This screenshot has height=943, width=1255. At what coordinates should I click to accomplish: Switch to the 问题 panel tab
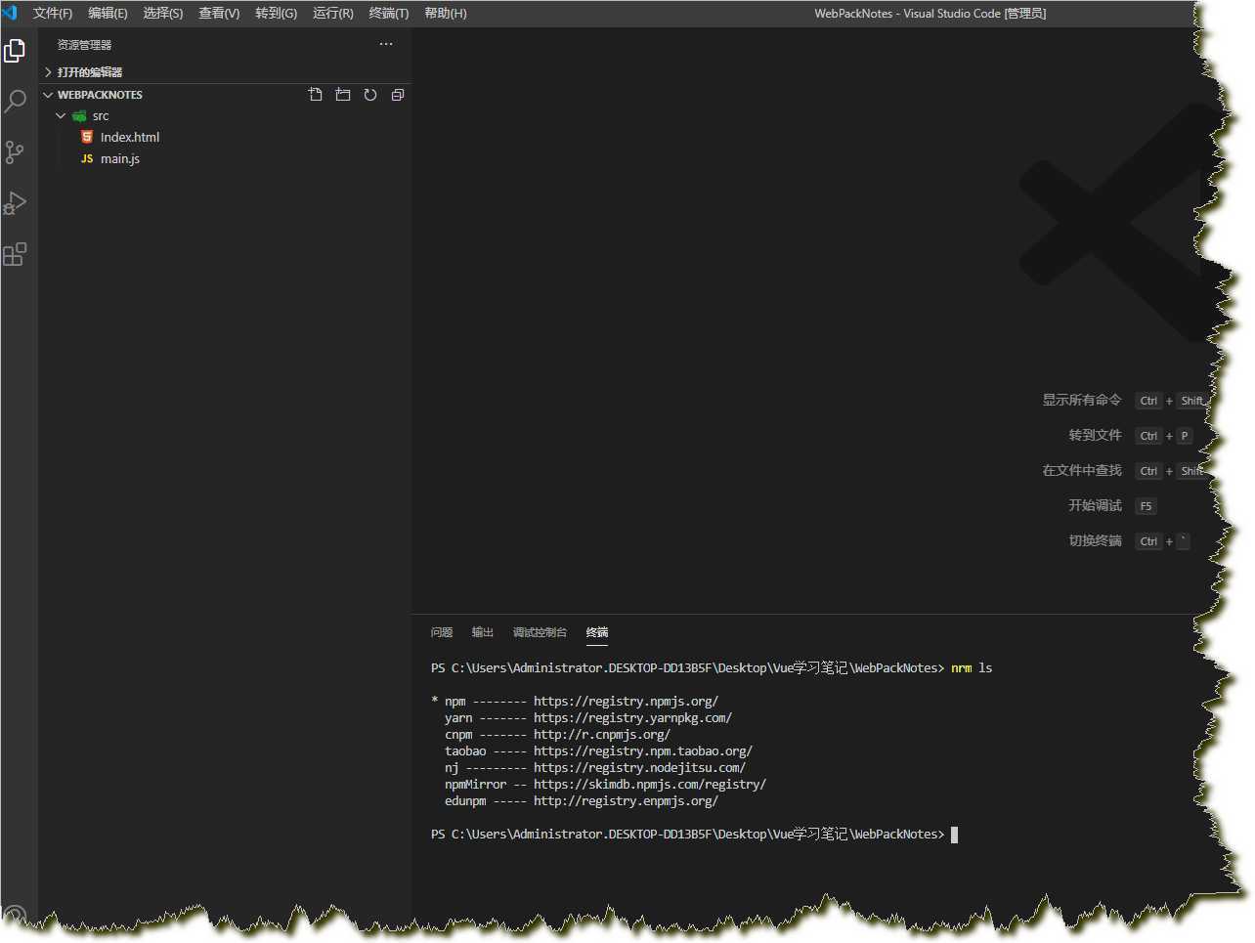coord(442,632)
